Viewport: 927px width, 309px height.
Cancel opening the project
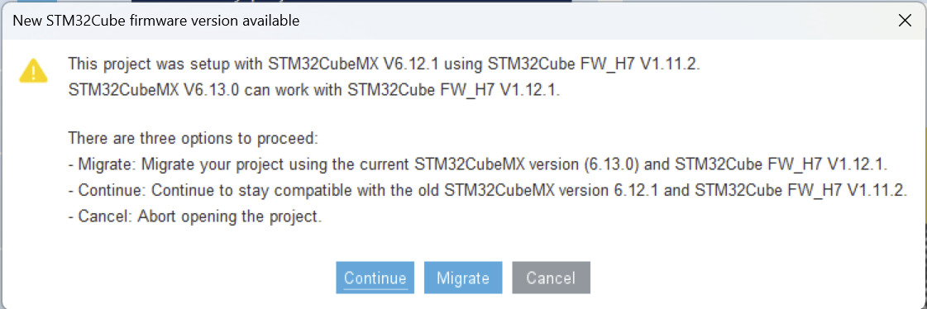[551, 278]
